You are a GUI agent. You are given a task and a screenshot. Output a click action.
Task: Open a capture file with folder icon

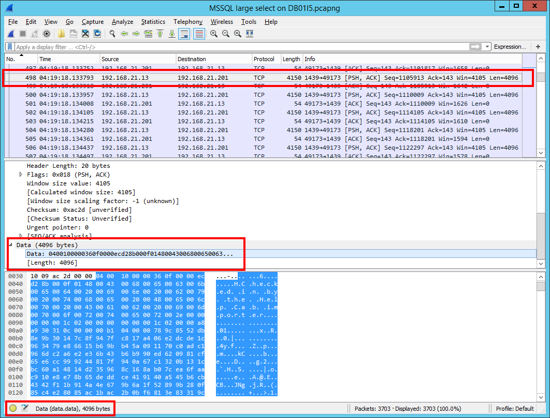pyautogui.click(x=62, y=34)
